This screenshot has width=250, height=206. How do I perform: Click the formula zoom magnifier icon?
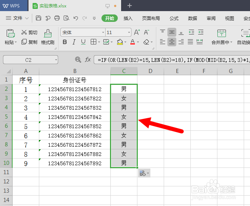click(78, 60)
